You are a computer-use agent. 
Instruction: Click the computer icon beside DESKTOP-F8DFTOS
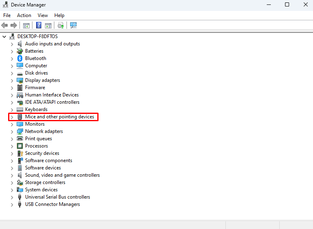(x=12, y=36)
